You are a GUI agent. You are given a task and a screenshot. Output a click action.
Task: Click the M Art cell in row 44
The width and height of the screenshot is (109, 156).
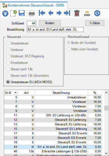click(26, 147)
